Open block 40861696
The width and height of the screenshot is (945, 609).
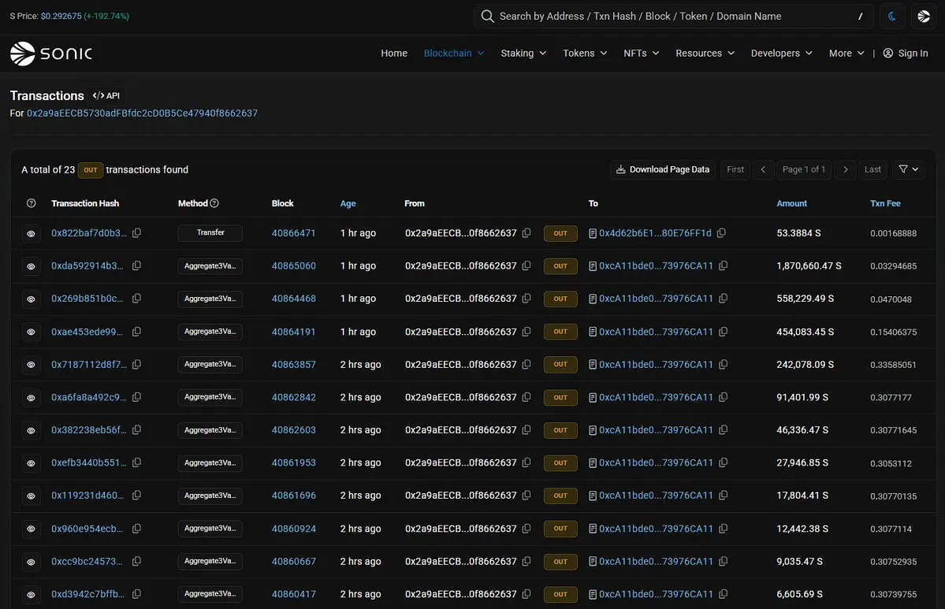click(x=293, y=496)
